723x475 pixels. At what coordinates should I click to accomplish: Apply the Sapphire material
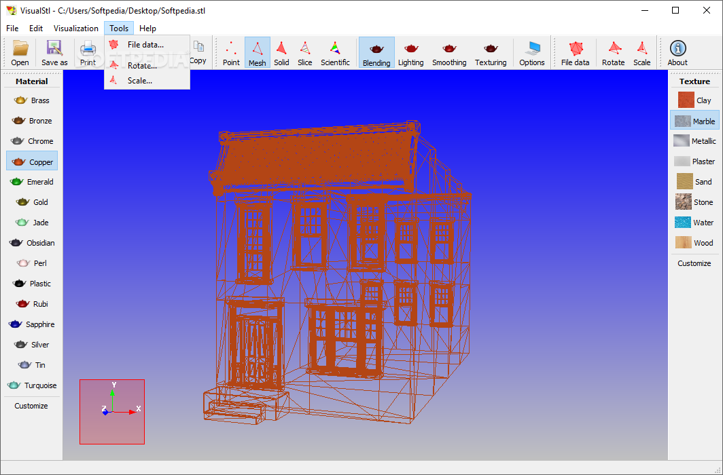click(31, 324)
